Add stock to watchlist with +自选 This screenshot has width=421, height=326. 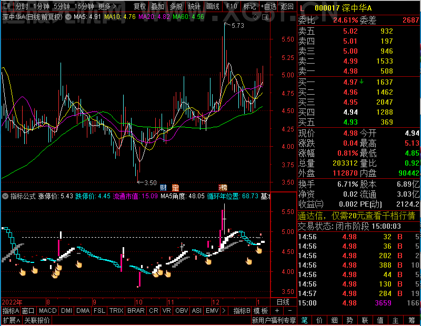[x=268, y=6]
